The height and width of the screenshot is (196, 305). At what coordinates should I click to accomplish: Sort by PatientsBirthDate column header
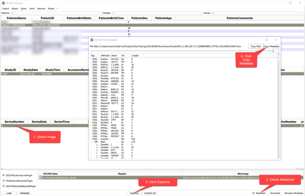click(x=79, y=18)
